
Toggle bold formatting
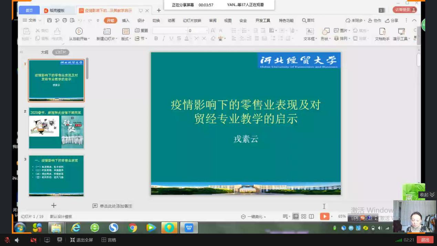[x=156, y=39]
